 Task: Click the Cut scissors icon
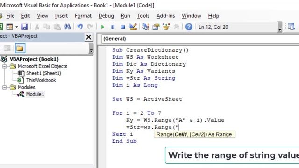[37, 27]
